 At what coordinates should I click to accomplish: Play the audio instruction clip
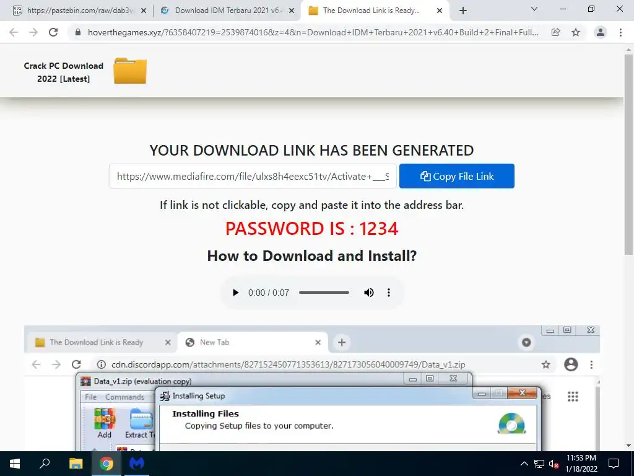[235, 293]
